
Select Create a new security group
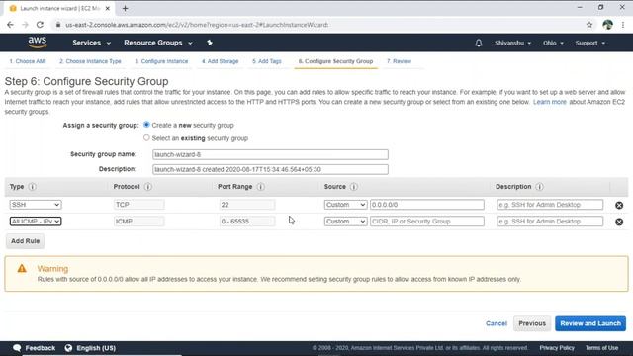coord(146,125)
